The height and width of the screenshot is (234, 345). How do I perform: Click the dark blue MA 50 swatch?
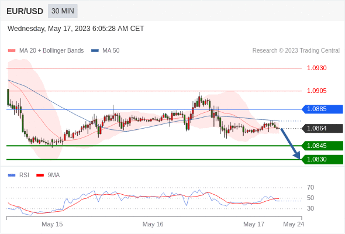coord(95,51)
